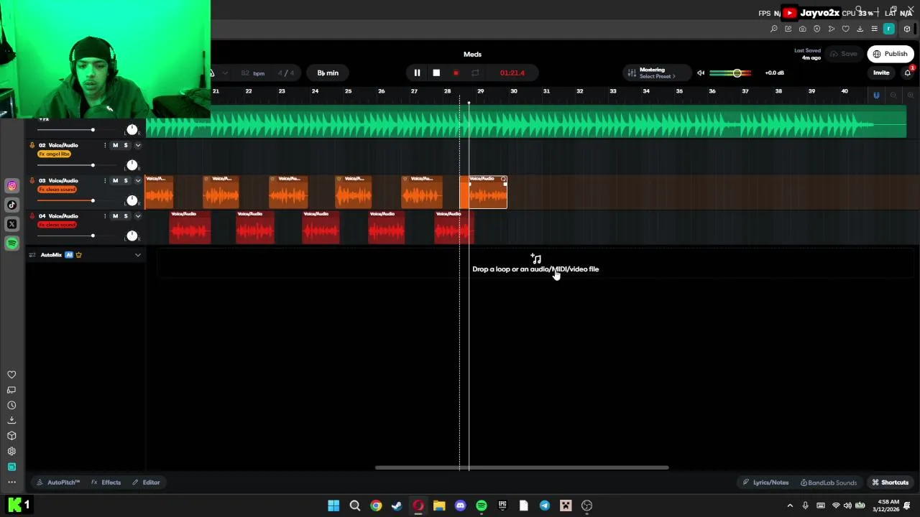Open the browser search magnifier icon
The height and width of the screenshot is (517, 920).
774,29
